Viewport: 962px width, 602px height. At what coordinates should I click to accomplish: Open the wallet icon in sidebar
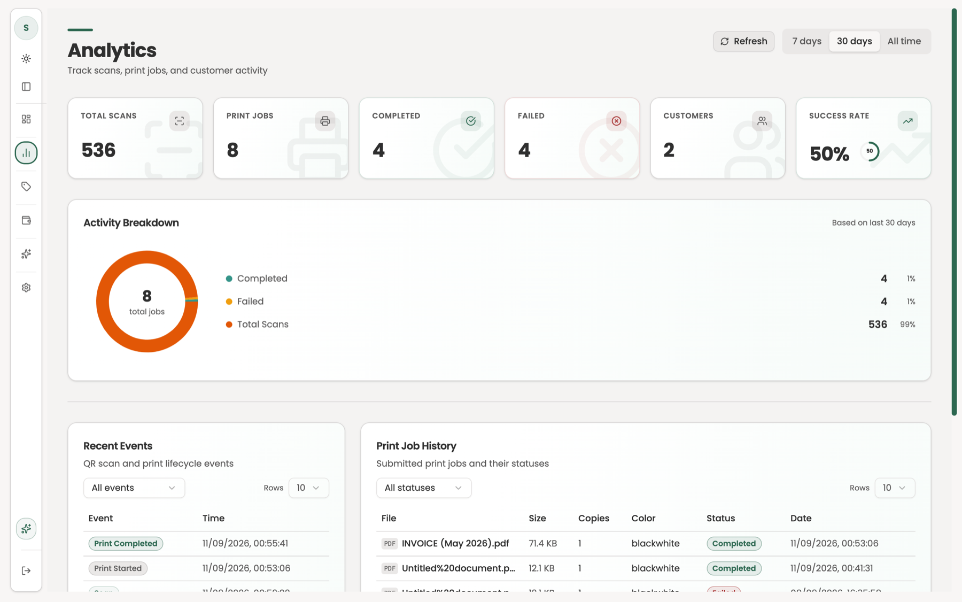[x=26, y=220]
